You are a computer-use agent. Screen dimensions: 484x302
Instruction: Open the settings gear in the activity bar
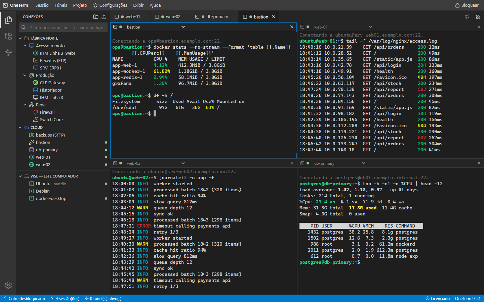8,285
